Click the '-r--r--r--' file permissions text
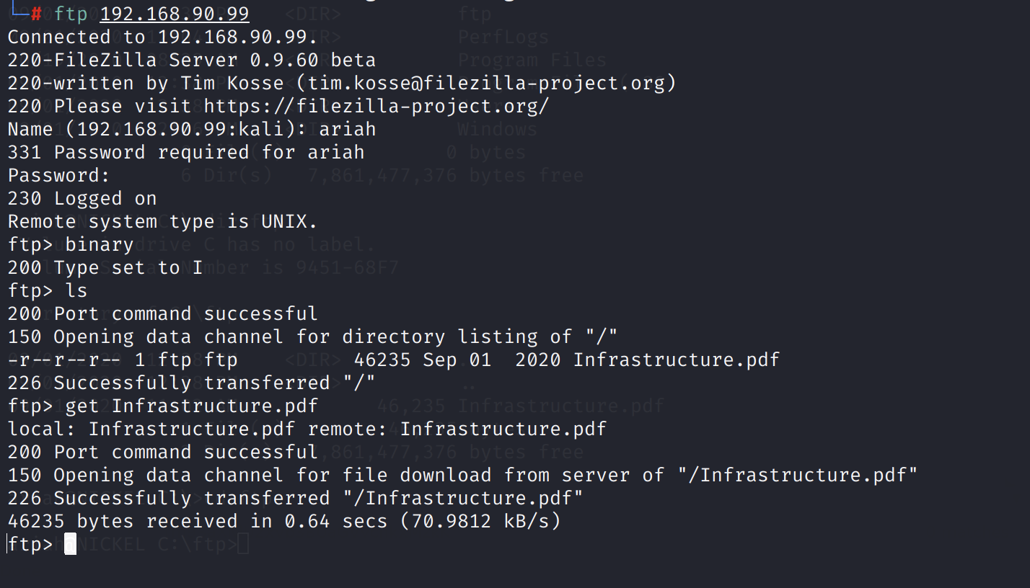1030x588 pixels. point(65,360)
